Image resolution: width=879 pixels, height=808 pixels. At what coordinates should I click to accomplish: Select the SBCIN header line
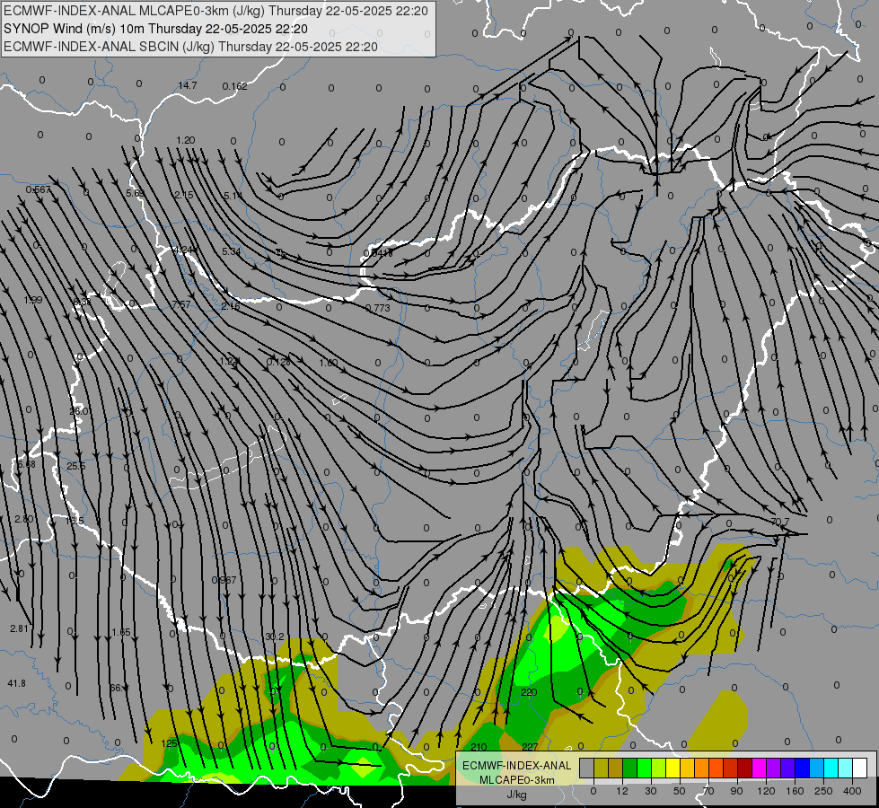pos(190,47)
